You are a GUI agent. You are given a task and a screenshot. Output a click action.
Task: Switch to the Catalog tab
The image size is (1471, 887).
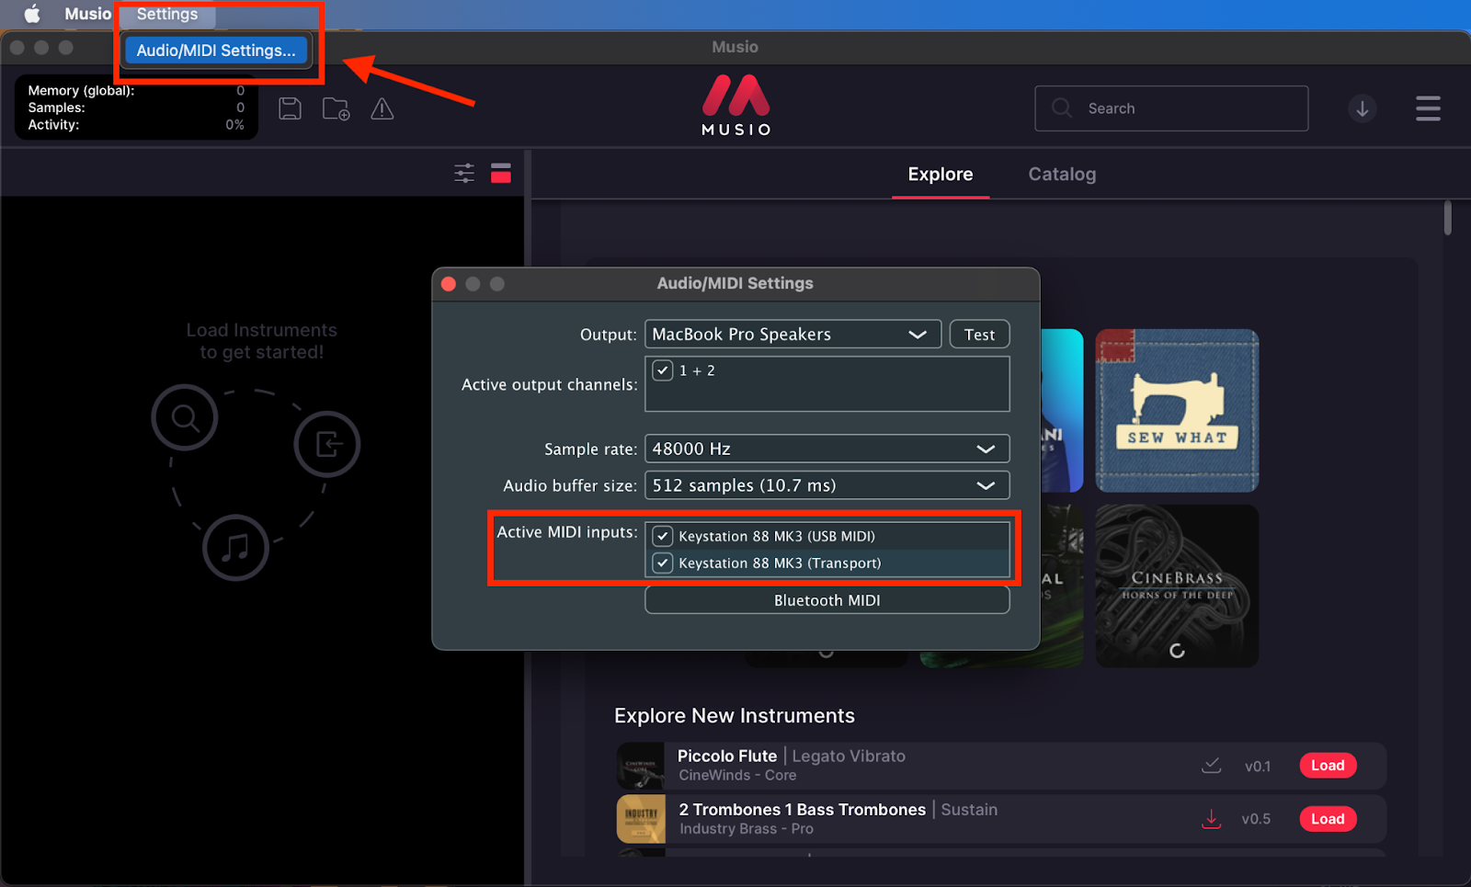coord(1062,174)
